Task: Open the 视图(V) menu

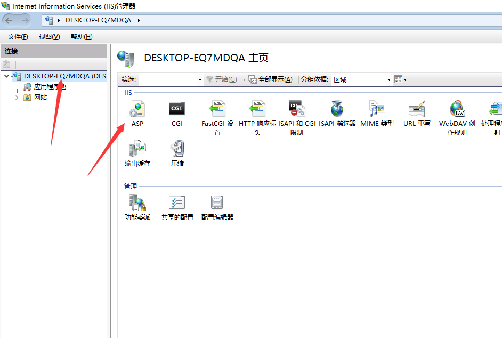Action: point(49,37)
